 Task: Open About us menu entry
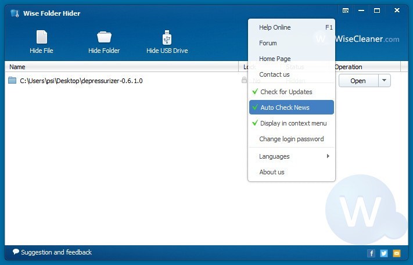292,172
